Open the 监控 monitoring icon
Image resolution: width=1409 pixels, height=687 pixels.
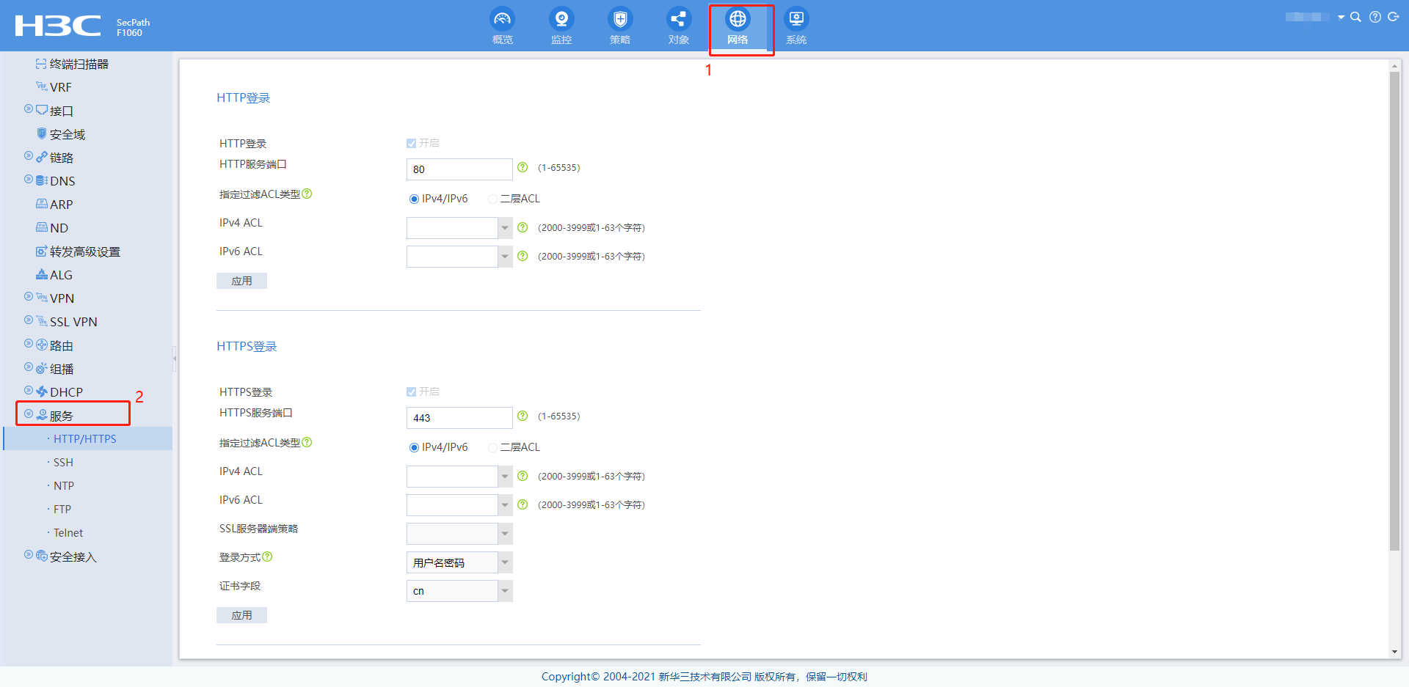coord(561,19)
